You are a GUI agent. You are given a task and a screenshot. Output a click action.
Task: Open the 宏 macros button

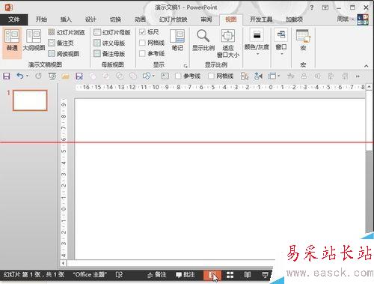coord(303,40)
